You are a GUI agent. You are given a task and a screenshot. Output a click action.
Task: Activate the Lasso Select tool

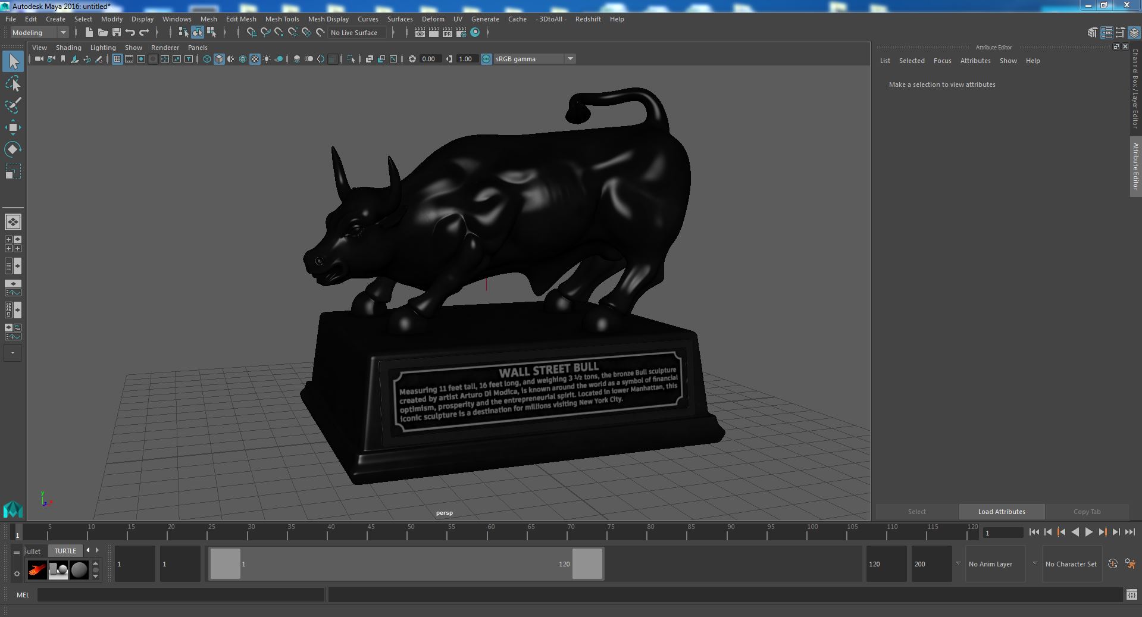[x=13, y=84]
